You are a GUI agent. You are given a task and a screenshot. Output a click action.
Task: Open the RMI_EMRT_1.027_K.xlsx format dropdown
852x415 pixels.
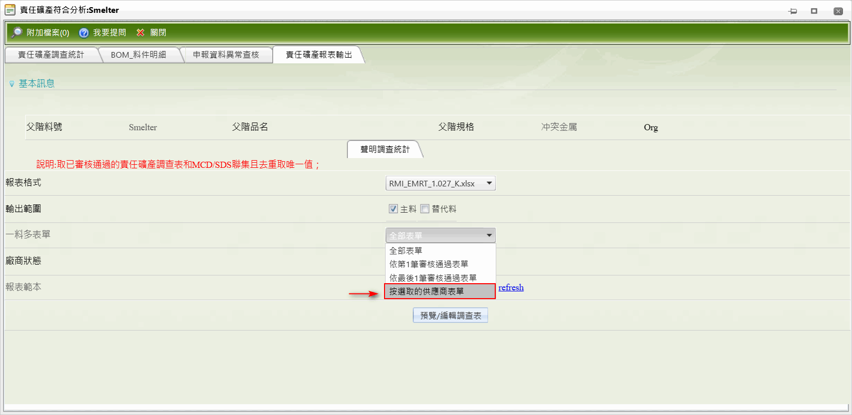point(441,183)
